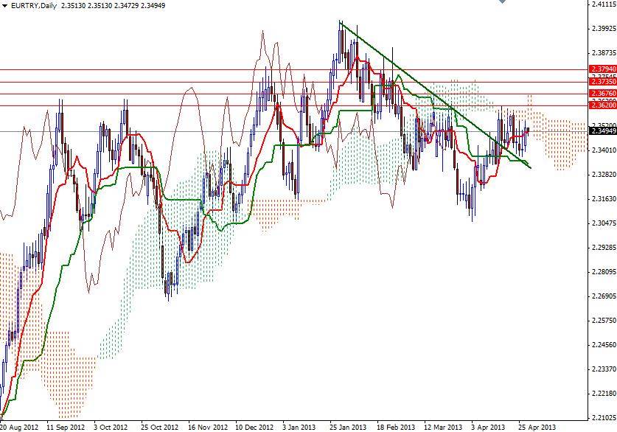Collapse the EURTRY,Daily header triangle

pyautogui.click(x=5, y=6)
